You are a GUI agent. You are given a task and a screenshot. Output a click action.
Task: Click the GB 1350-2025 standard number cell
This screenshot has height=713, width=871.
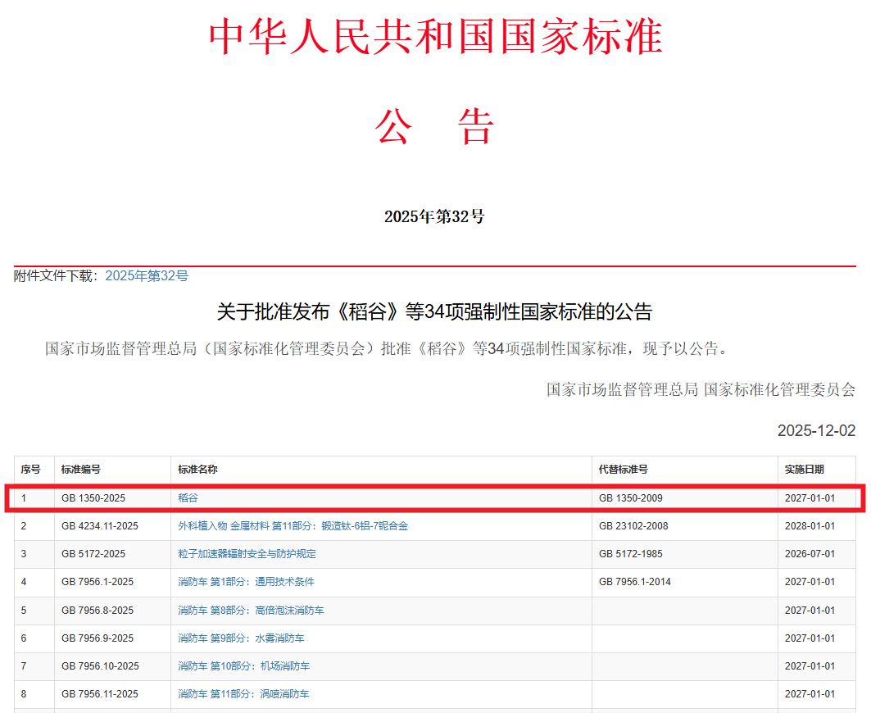tap(93, 498)
